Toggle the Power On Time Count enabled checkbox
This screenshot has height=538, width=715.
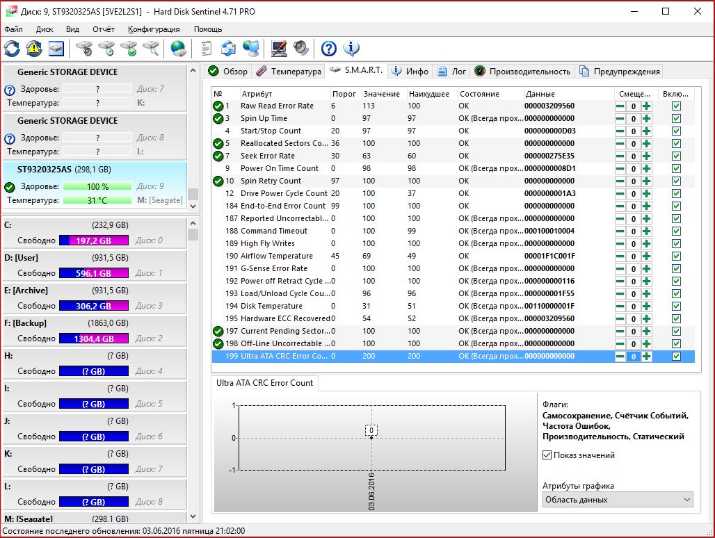click(676, 168)
